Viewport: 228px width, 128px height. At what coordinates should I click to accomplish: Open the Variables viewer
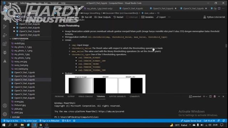point(147,17)
